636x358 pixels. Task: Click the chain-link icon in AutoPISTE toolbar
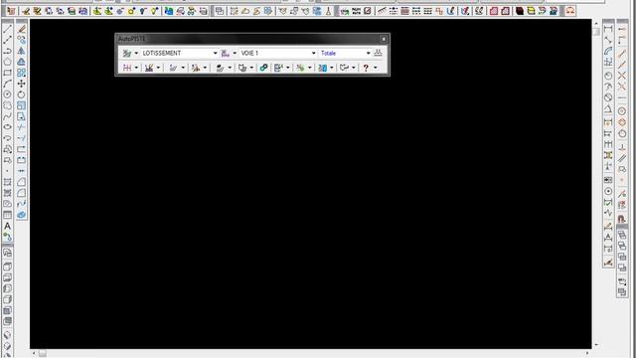(x=263, y=68)
